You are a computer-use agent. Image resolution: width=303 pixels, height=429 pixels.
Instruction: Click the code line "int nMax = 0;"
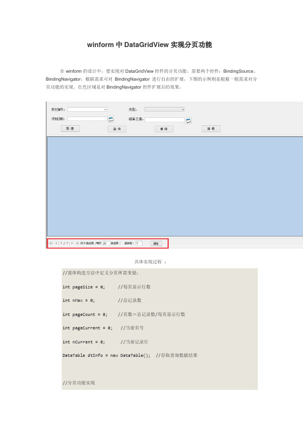tap(79, 301)
